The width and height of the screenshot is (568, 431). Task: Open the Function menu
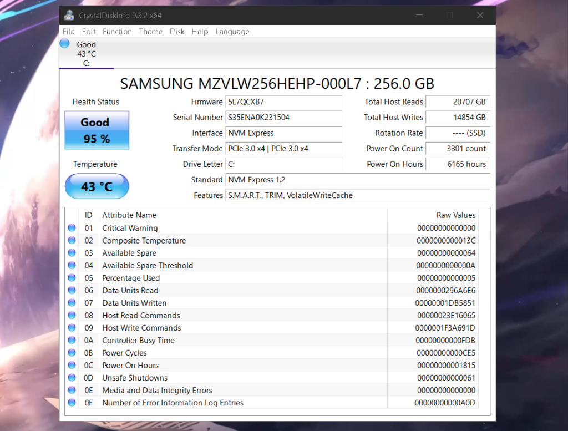tap(117, 32)
